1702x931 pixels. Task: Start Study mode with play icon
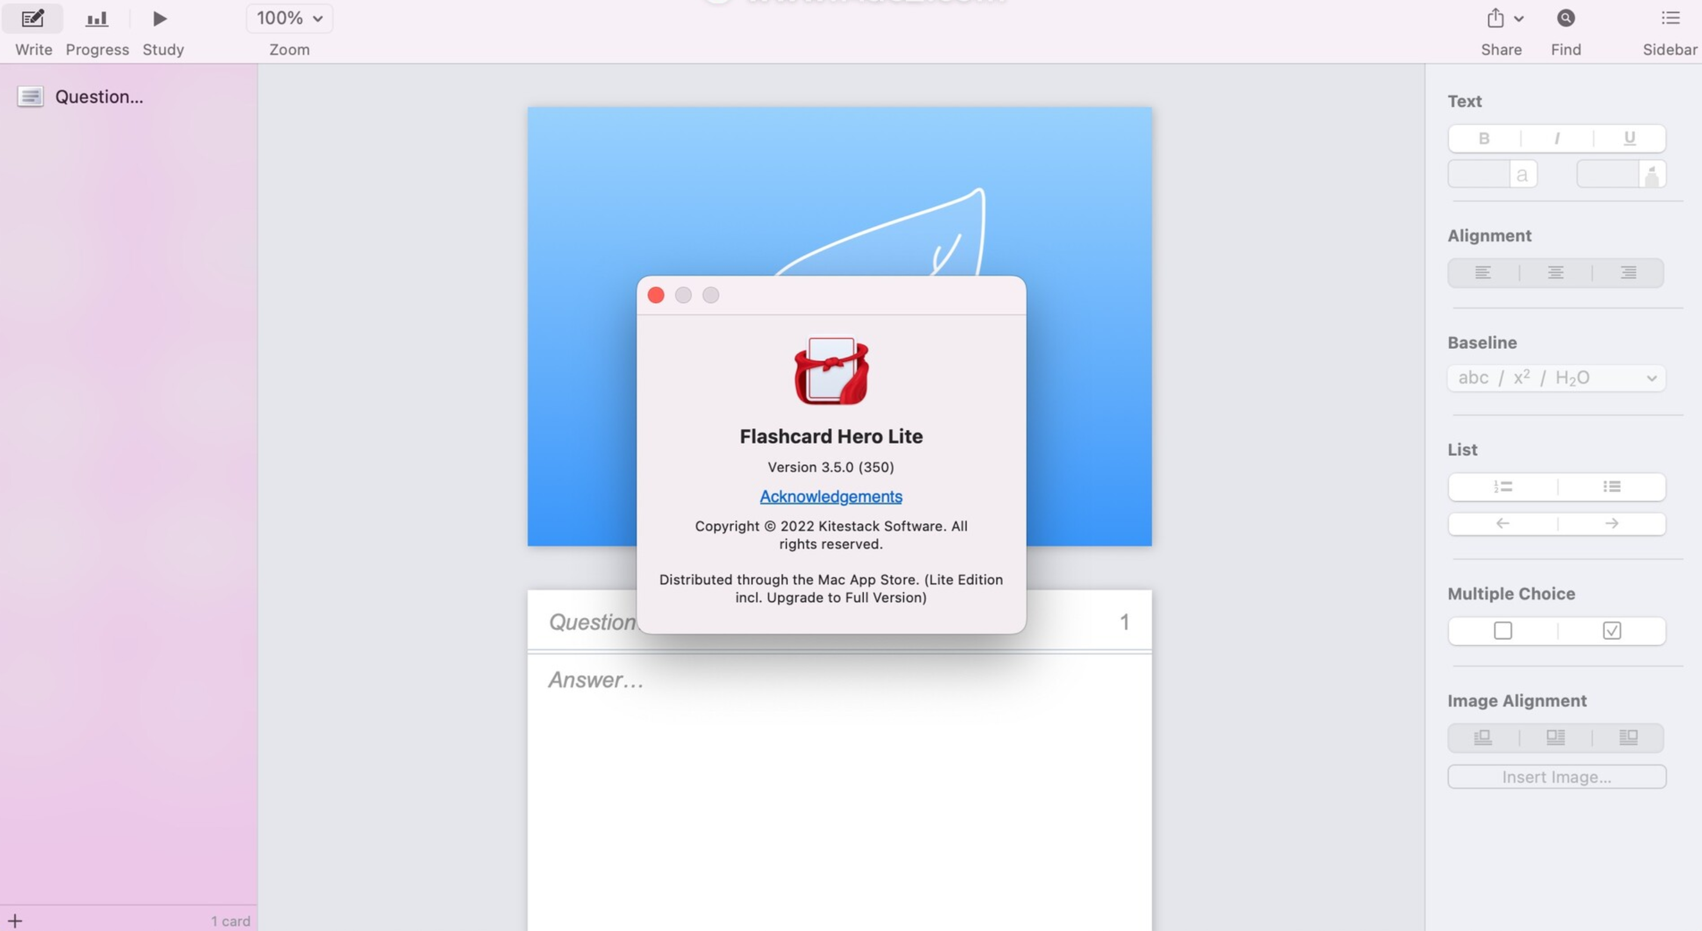point(159,18)
